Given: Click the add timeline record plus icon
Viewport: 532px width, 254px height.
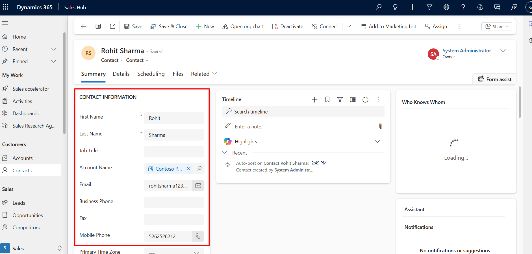Looking at the screenshot, I should [314, 100].
